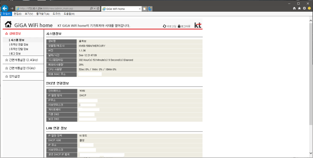
Task: Open the 보기(V) menu
Action: point(29,14)
